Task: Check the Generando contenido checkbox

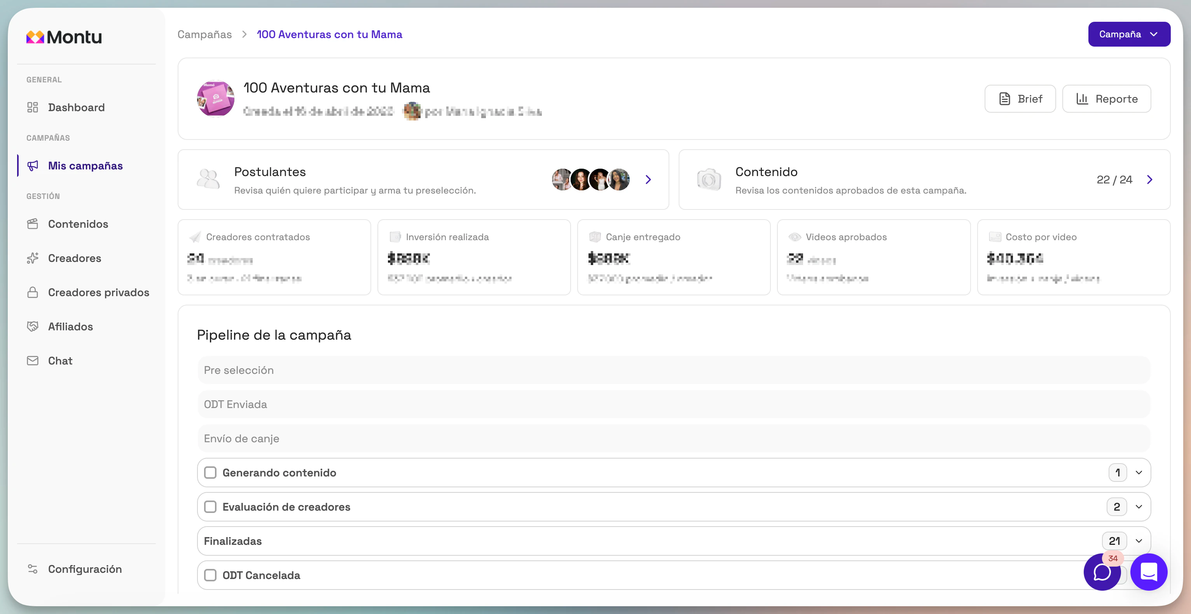Action: [210, 473]
